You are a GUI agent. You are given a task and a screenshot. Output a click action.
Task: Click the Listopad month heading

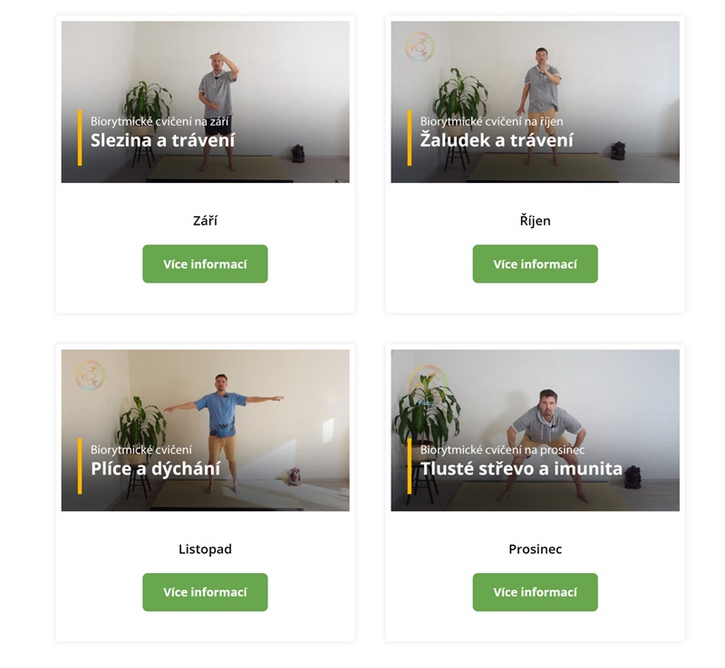pos(205,549)
